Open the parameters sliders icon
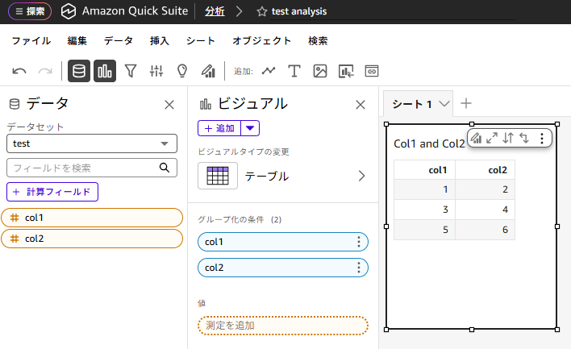The image size is (571, 349). 156,71
